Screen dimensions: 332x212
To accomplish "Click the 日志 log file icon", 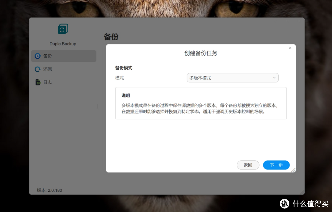I will 38,82.
